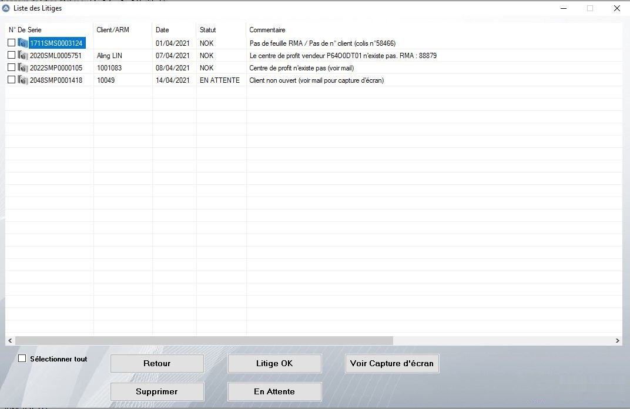Tick the checkbox for serial 1711SMS0003124
630x409 pixels.
coord(11,43)
